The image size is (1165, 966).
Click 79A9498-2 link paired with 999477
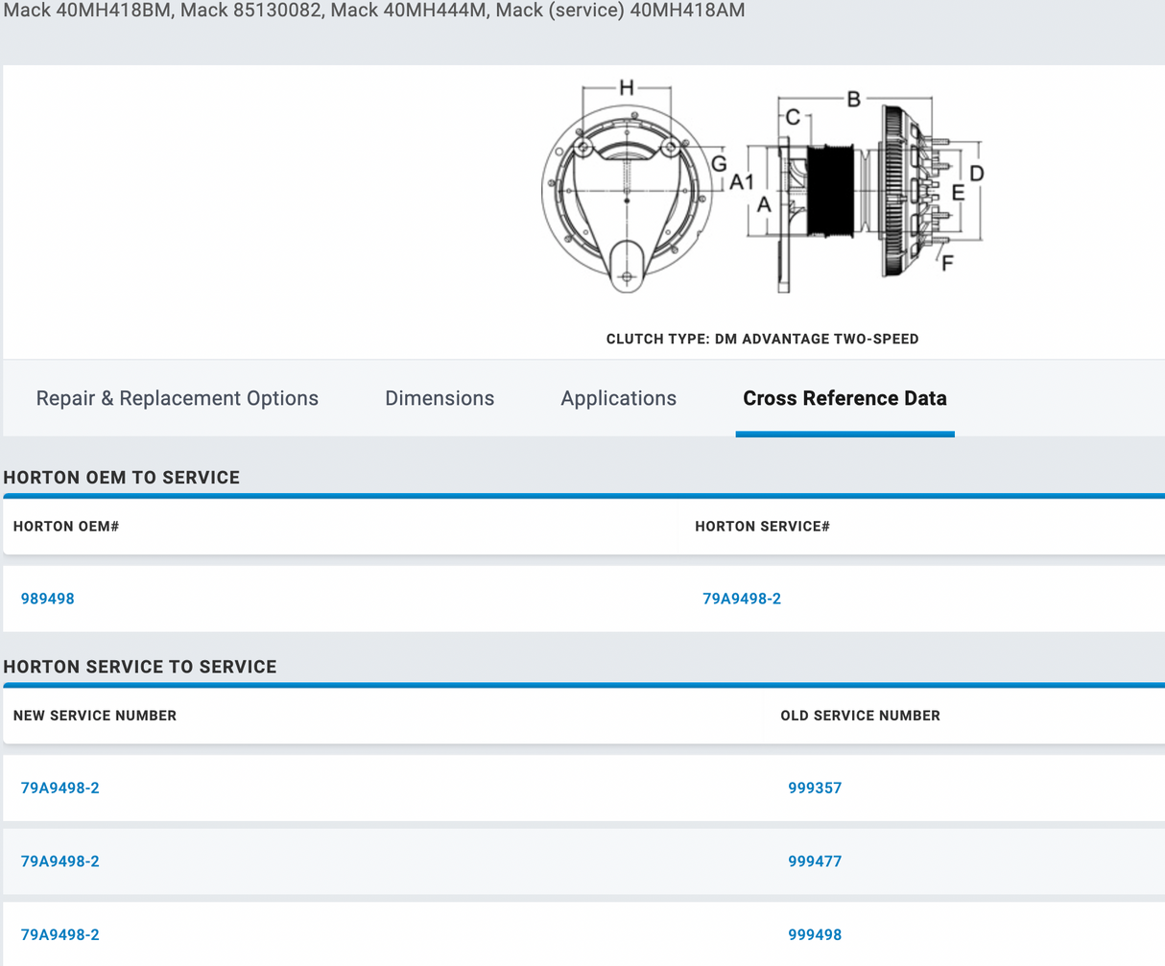click(x=59, y=860)
